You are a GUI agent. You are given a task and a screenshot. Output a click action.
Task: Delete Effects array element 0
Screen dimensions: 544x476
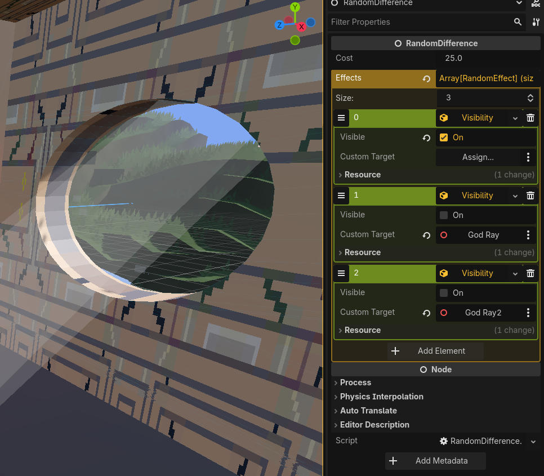(x=530, y=118)
